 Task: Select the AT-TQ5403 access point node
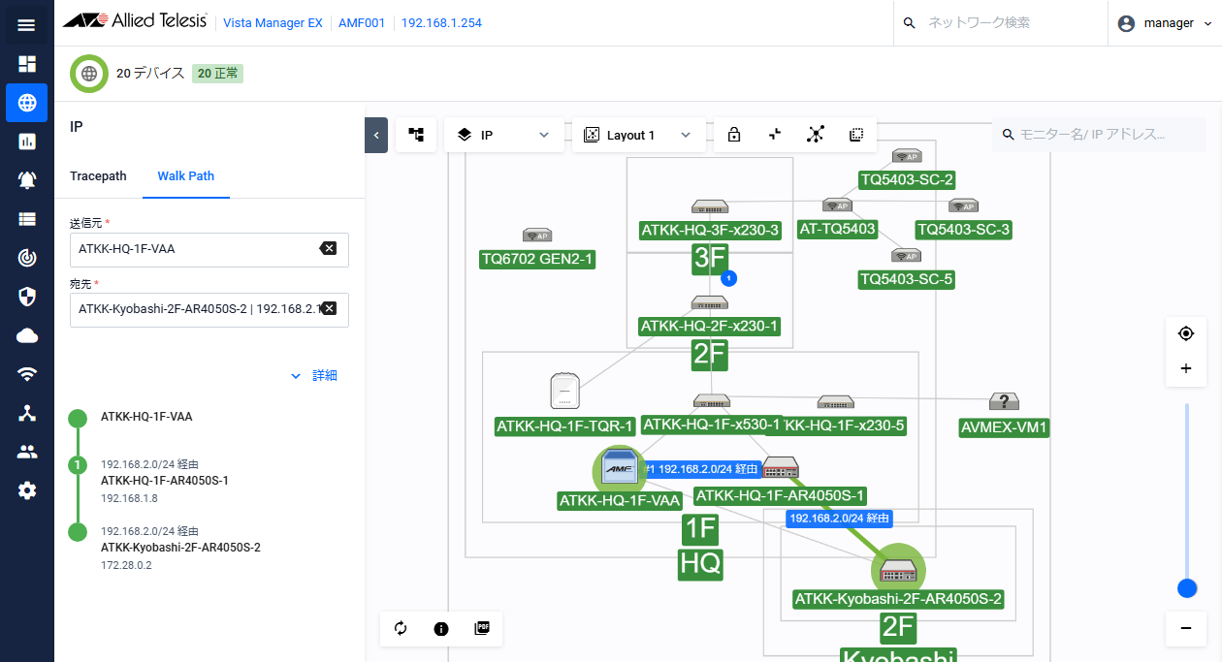837,205
